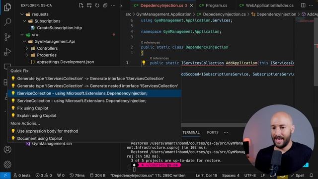Switch to the Program.cs tab

click(x=216, y=5)
